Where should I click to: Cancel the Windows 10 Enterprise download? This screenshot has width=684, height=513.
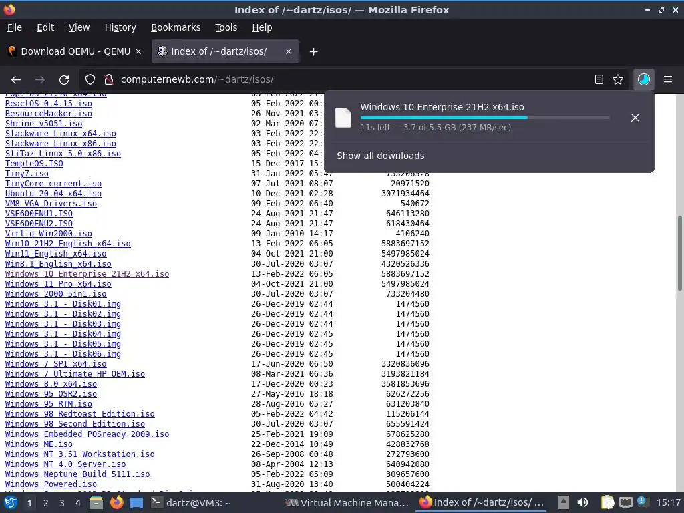[635, 118]
